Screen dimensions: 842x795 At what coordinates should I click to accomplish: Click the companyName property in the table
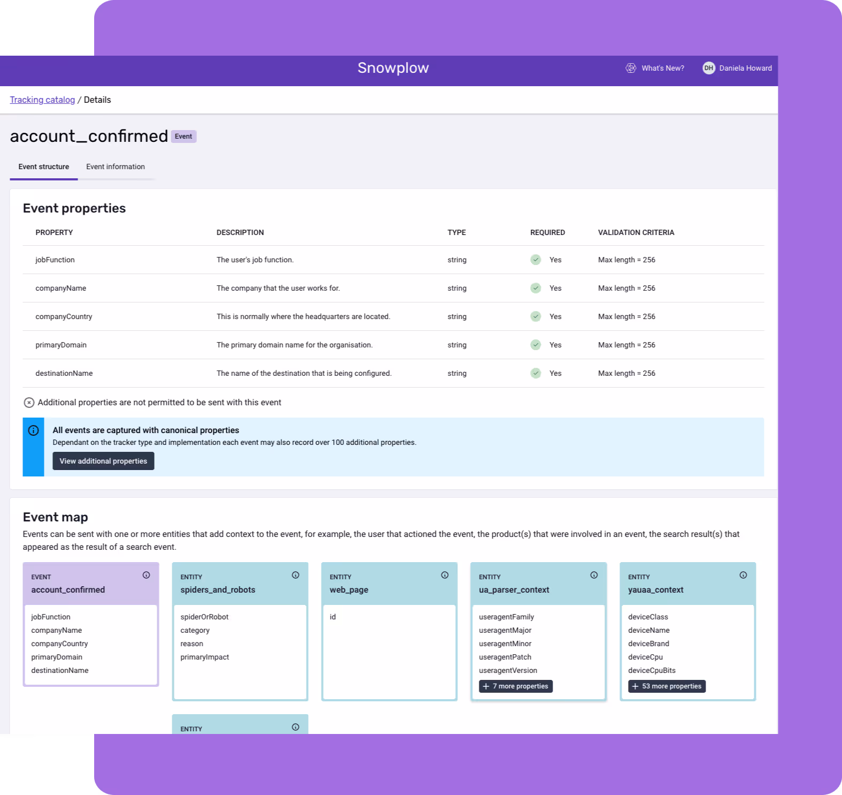tap(61, 288)
